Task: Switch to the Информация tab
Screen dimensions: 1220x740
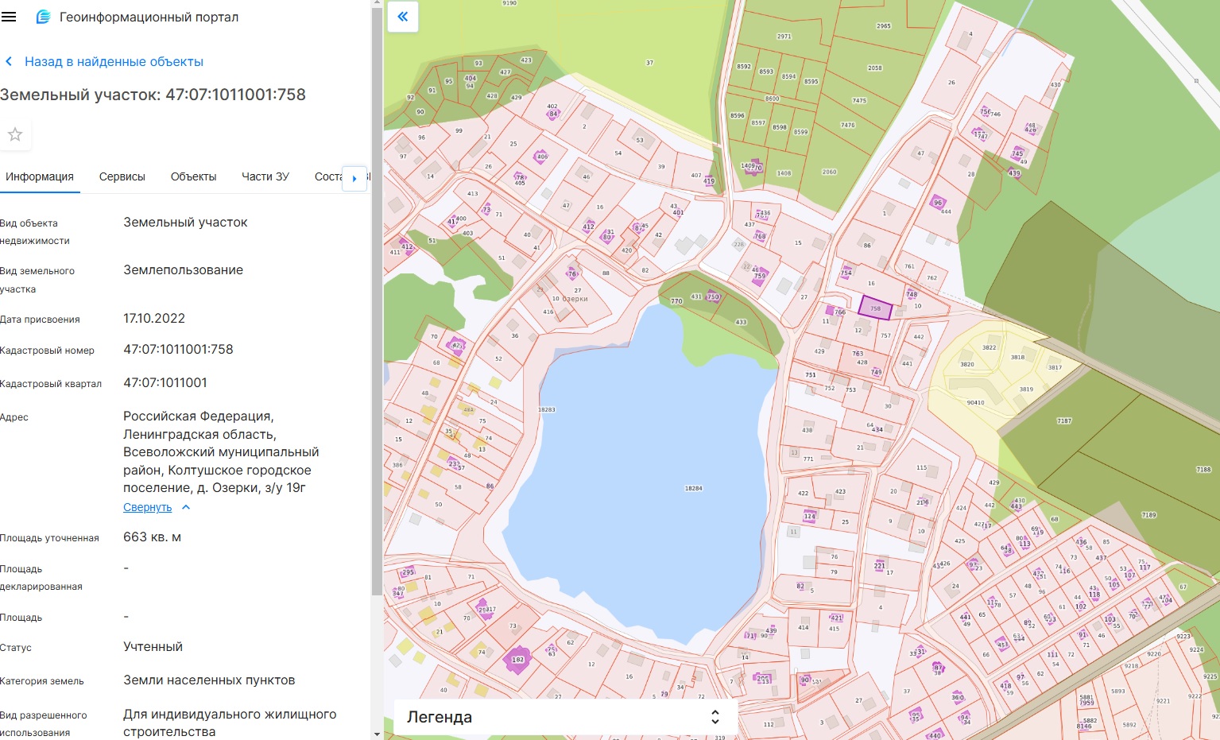Action: [x=40, y=176]
